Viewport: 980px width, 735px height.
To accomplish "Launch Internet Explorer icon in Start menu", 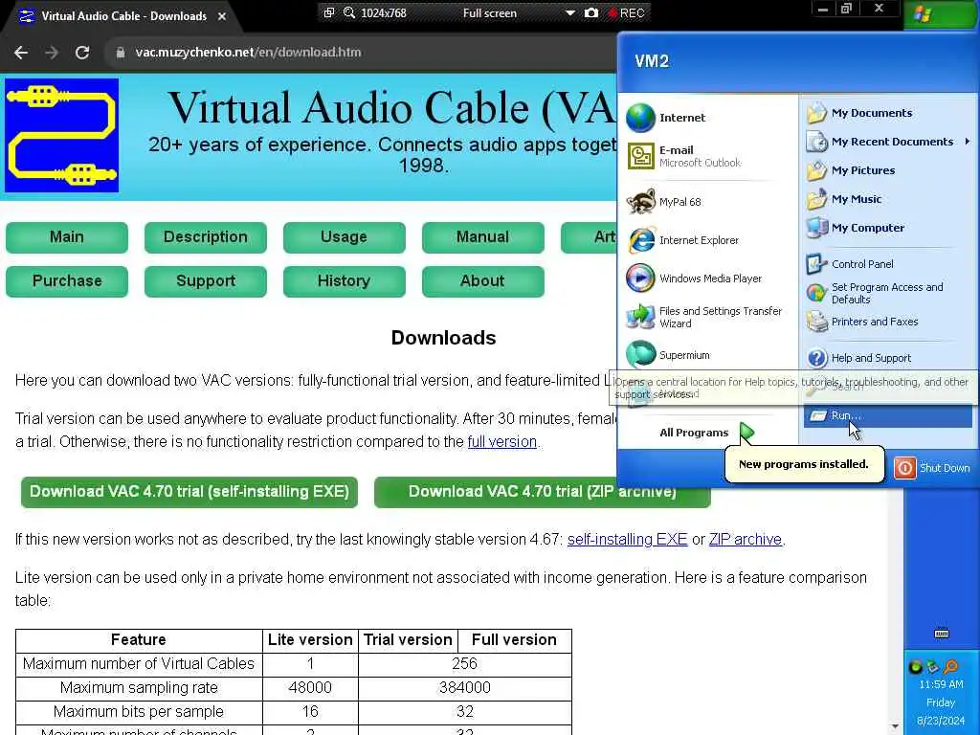I will [640, 240].
